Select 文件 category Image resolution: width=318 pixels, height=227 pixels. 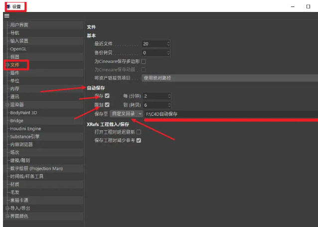point(14,65)
